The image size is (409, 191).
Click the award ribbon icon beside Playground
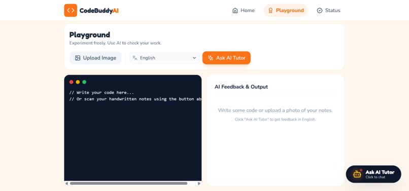270,11
